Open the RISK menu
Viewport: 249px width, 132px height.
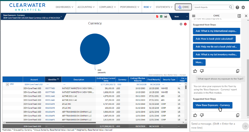click(x=147, y=7)
